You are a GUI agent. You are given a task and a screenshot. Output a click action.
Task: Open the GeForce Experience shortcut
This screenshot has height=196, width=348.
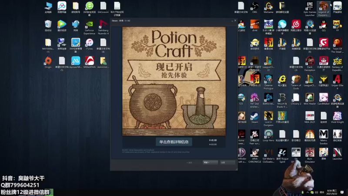(x=89, y=27)
